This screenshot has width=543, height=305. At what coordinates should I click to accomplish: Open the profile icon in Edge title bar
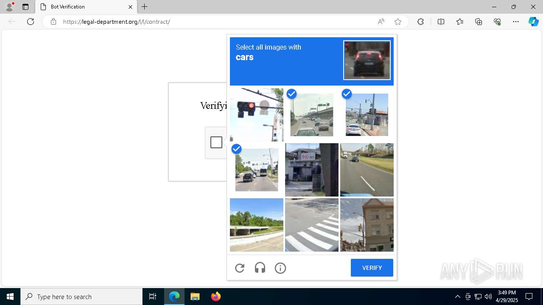9,7
